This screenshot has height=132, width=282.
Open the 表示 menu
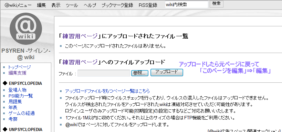pos(56,5)
